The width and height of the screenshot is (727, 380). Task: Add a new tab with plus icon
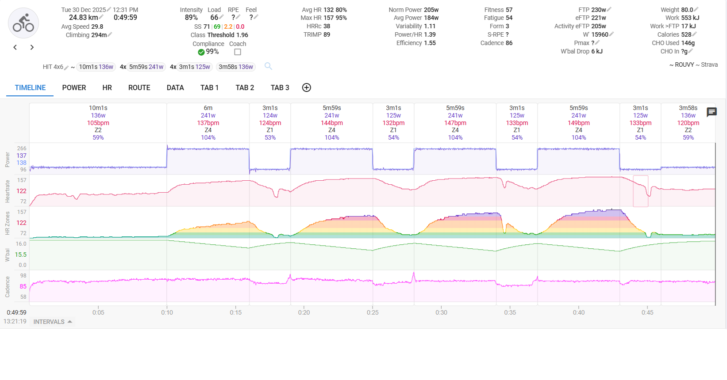point(306,87)
